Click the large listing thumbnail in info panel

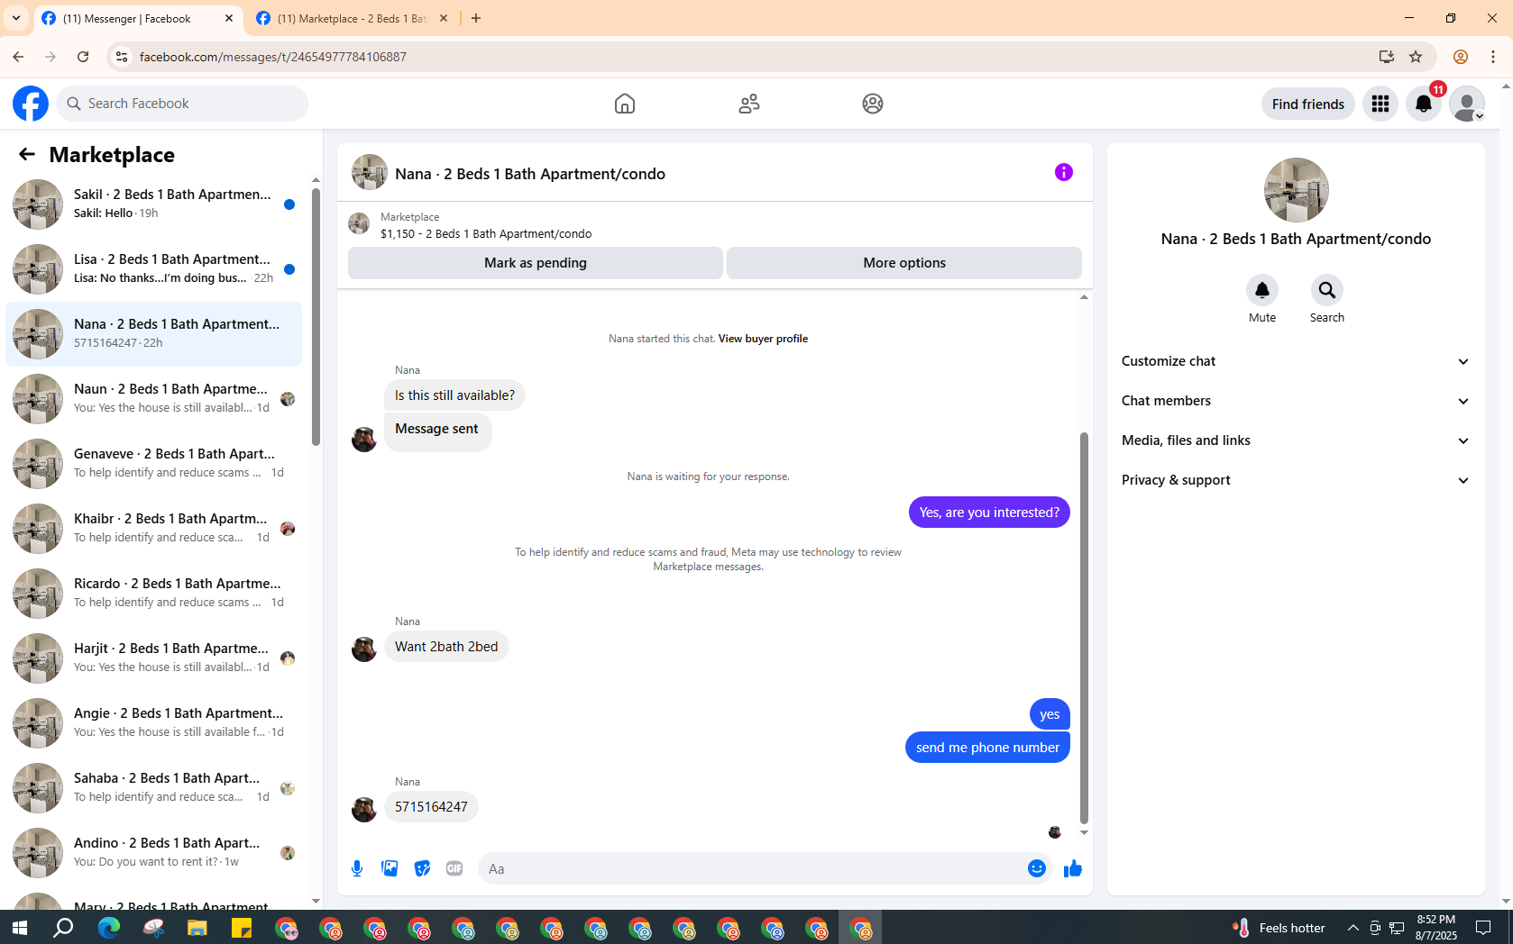[1296, 190]
